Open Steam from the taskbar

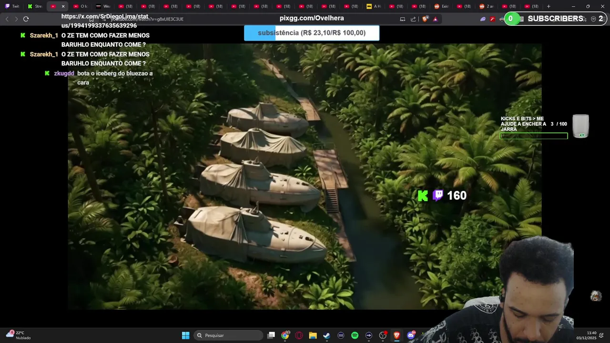point(326,335)
